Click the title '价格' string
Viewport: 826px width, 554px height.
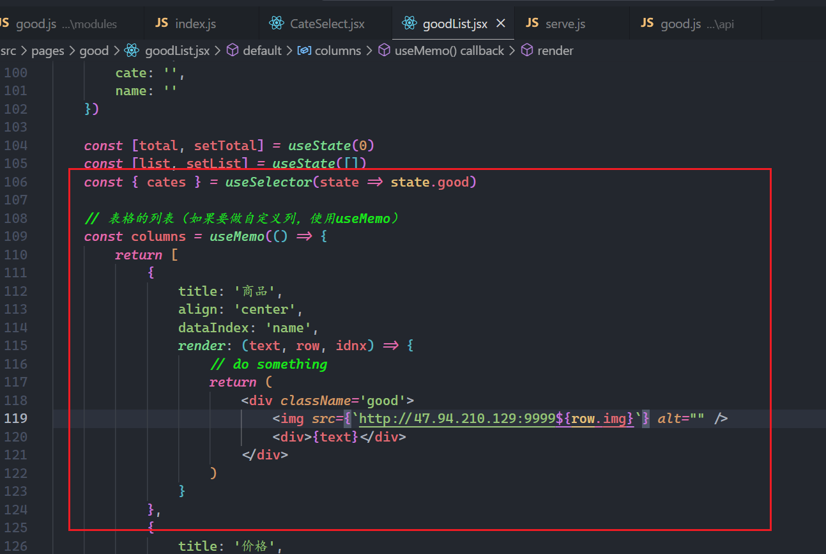[x=255, y=546]
